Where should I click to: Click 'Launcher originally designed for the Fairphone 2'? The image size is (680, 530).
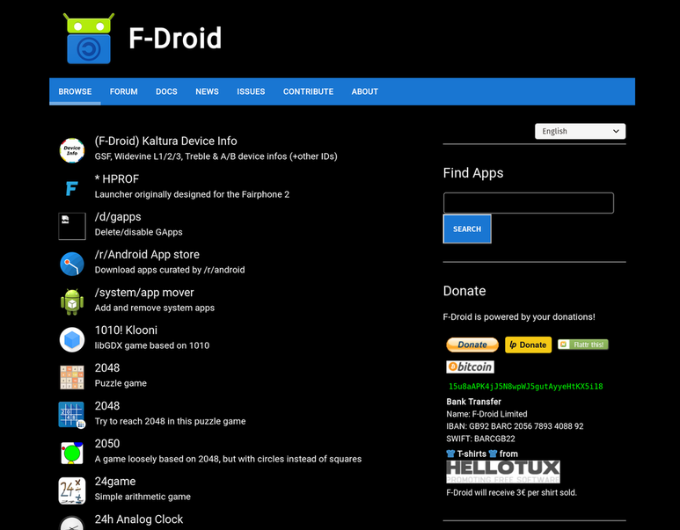click(192, 194)
